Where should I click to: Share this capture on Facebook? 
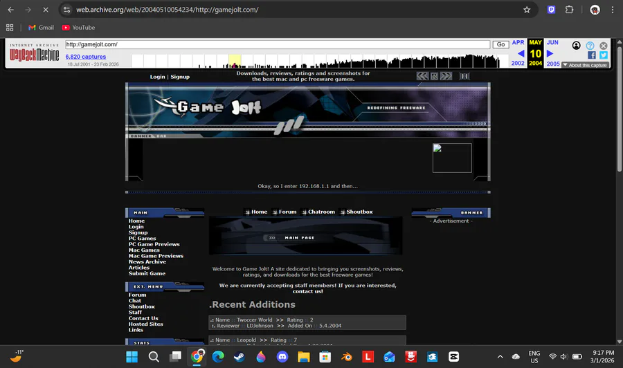click(x=592, y=55)
